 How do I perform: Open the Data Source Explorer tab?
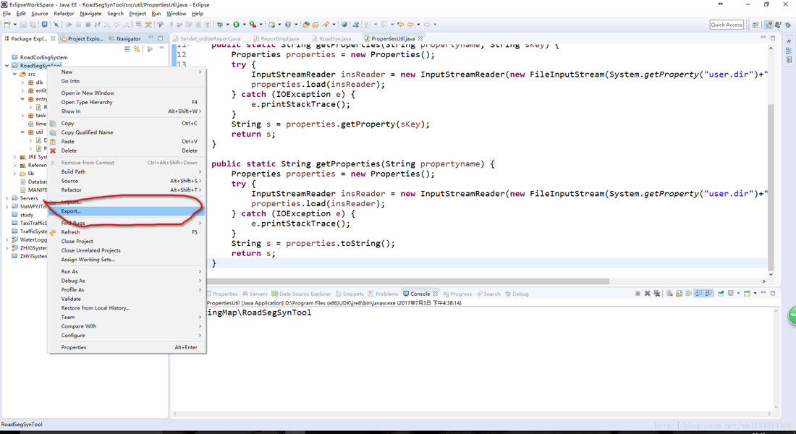(302, 294)
